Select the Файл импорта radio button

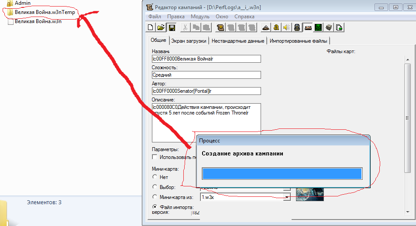(155, 207)
